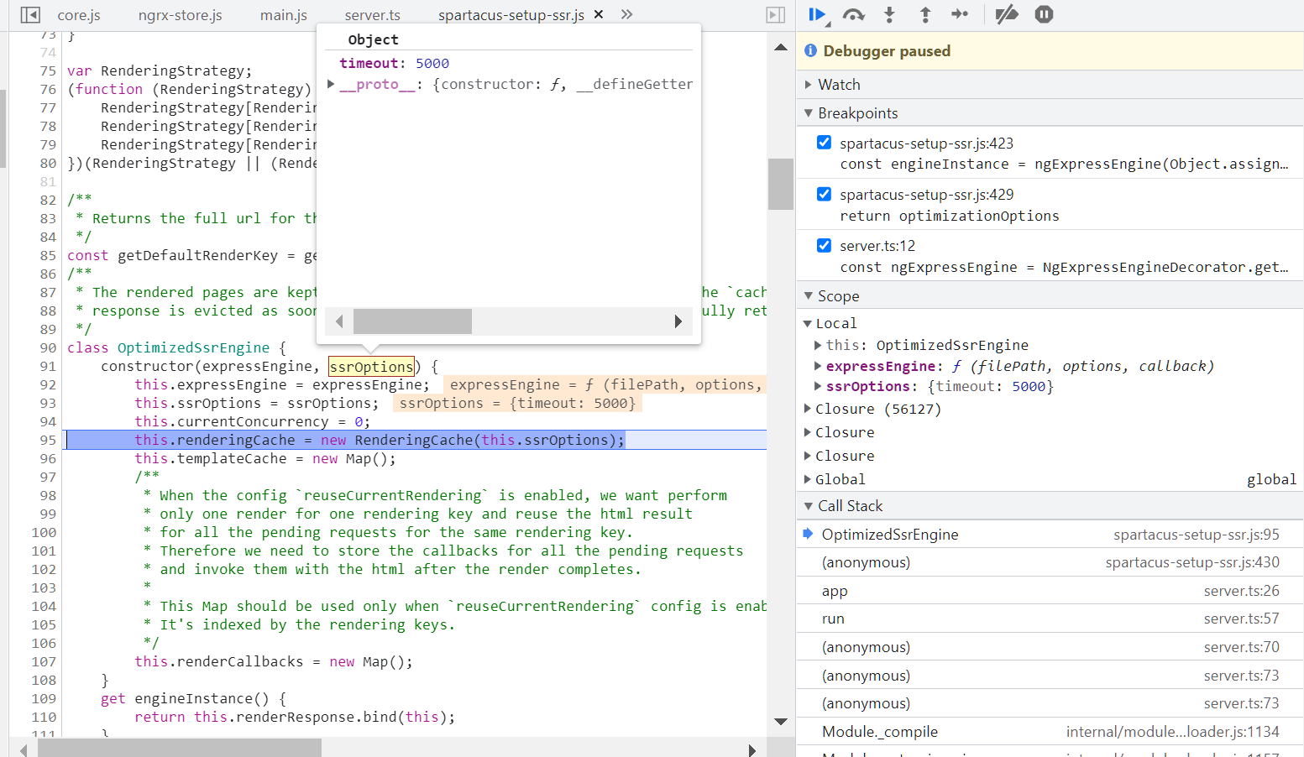Expand the Global scope

pyautogui.click(x=808, y=479)
